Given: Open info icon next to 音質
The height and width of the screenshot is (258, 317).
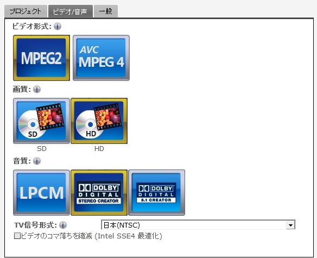Looking at the screenshot, I should (37, 161).
